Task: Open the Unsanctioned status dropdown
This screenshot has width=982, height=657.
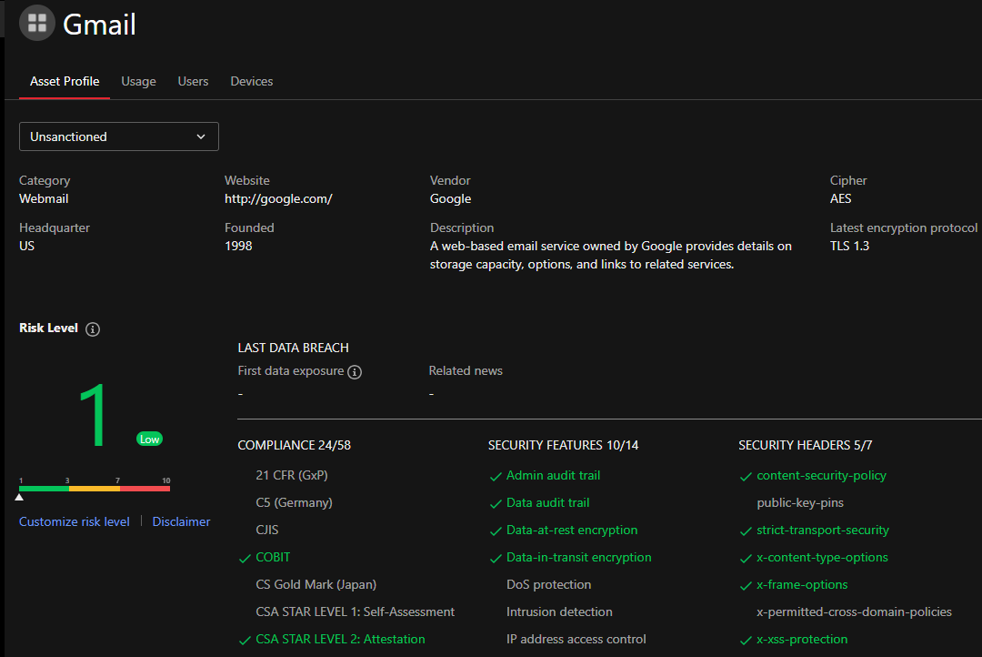Action: point(118,136)
